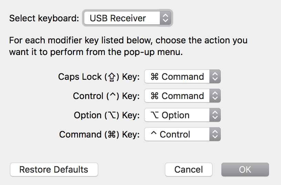Confirm changes with the OK button

point(245,170)
